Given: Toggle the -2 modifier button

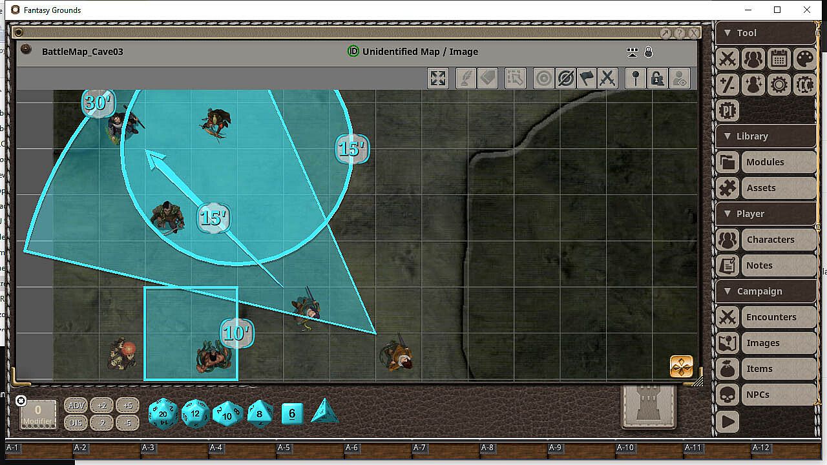Looking at the screenshot, I should pos(101,423).
